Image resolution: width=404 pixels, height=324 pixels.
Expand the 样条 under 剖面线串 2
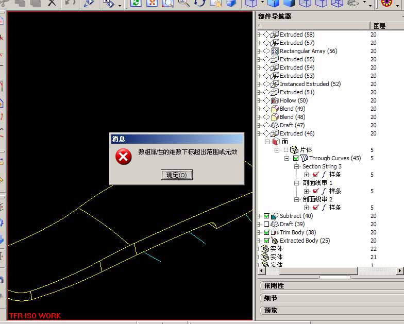tap(306, 208)
